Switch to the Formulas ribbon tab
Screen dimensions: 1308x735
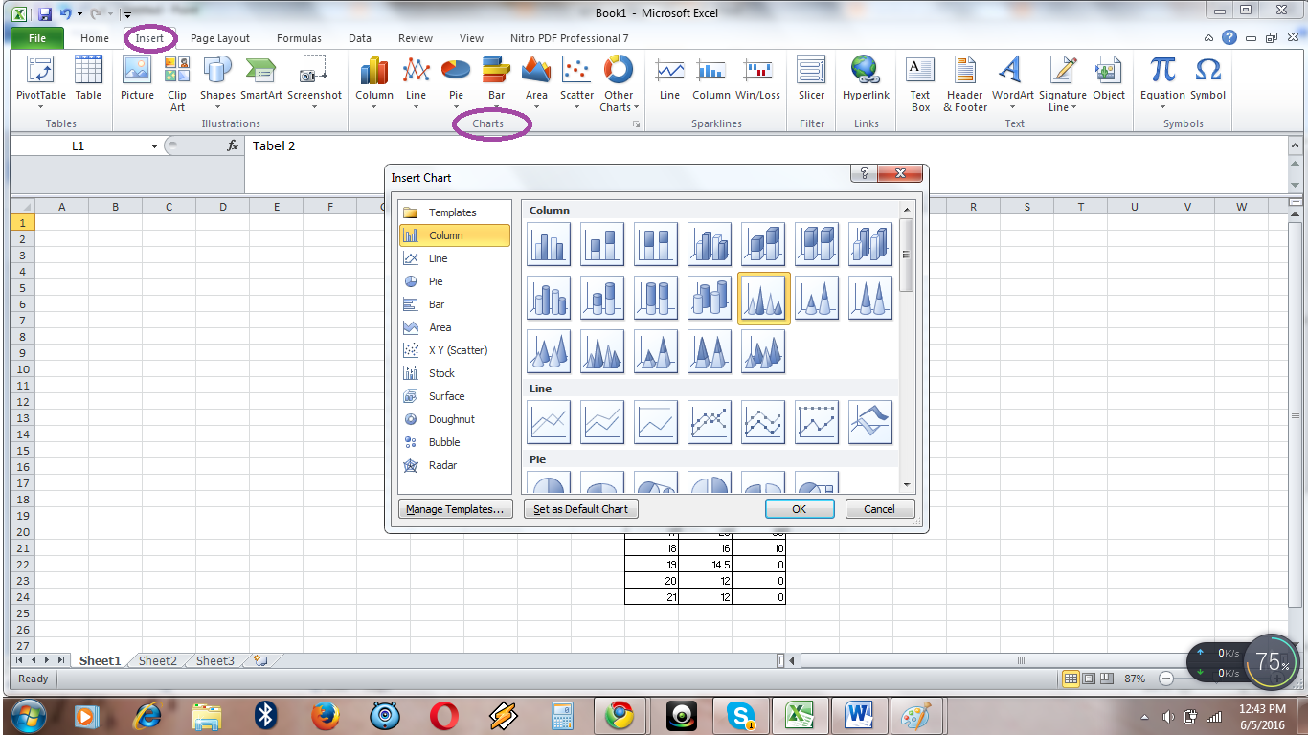coord(299,38)
